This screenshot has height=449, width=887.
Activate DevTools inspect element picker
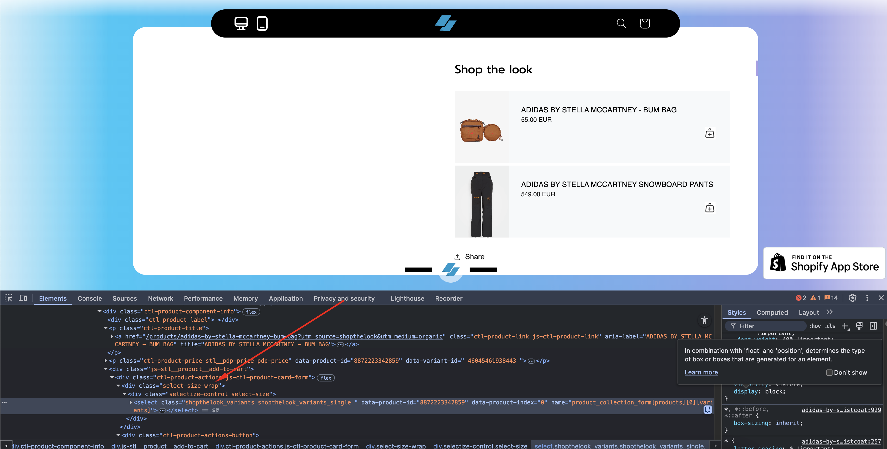pos(8,298)
